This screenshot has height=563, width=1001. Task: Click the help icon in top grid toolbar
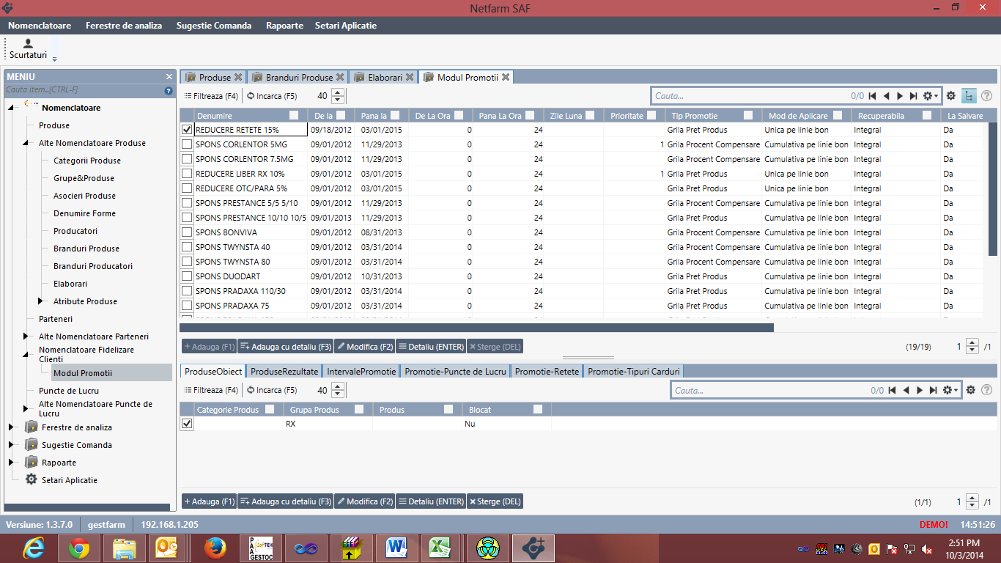(x=986, y=96)
